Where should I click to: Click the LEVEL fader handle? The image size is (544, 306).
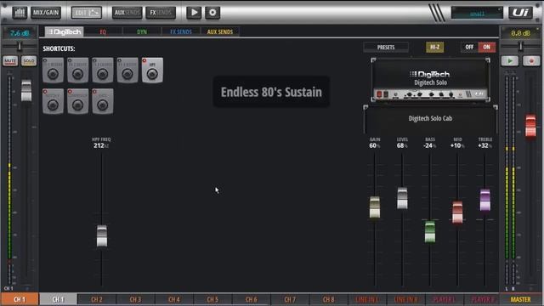click(x=402, y=198)
